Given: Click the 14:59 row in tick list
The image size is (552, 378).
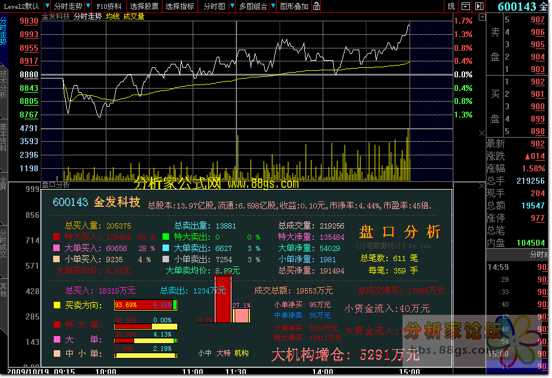Looking at the screenshot, I should pyautogui.click(x=517, y=267).
